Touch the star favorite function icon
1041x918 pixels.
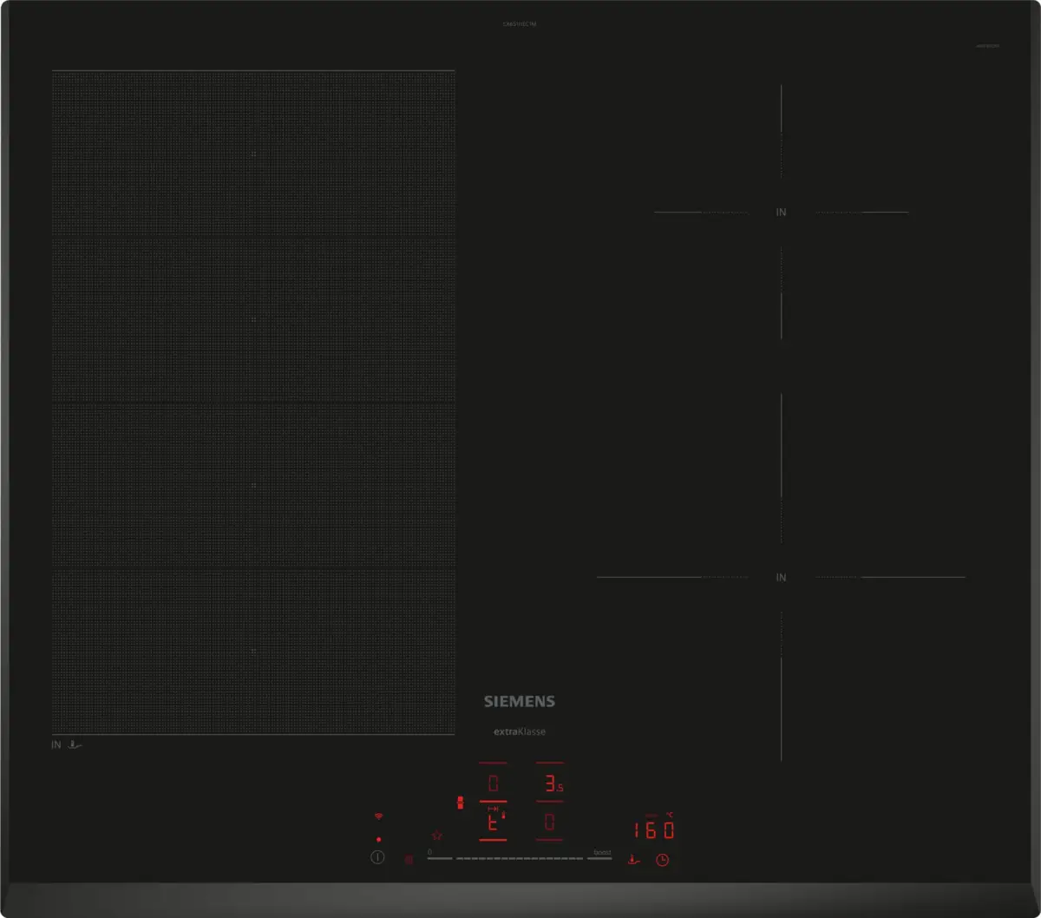pos(437,836)
